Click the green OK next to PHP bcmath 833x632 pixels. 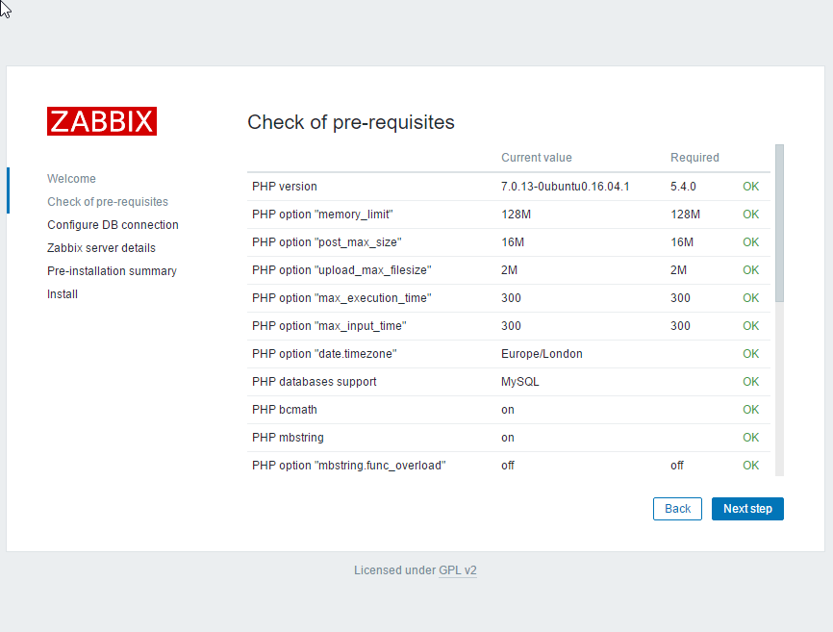coord(750,409)
